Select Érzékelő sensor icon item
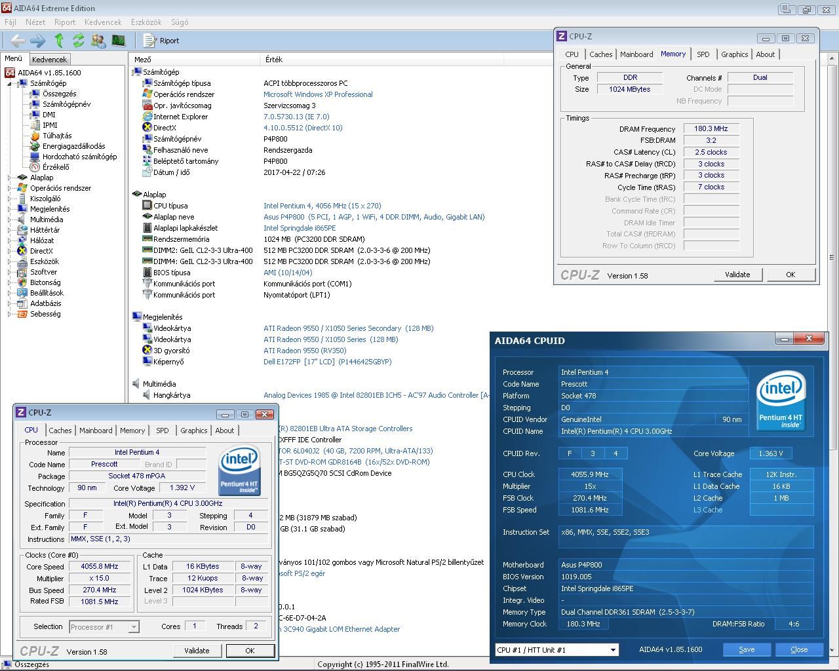839x671 pixels. (x=35, y=167)
